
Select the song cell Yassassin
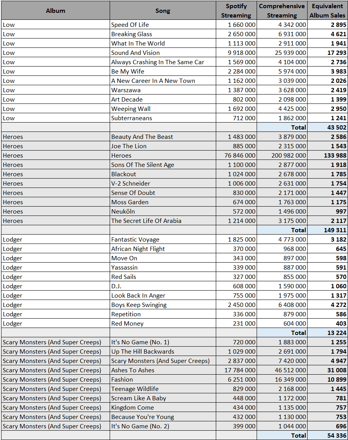coord(163,267)
